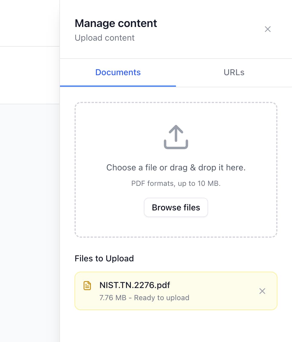Select the NIST.TN.2276.pdf file name
Screen dimensions: 292x342
(135, 285)
